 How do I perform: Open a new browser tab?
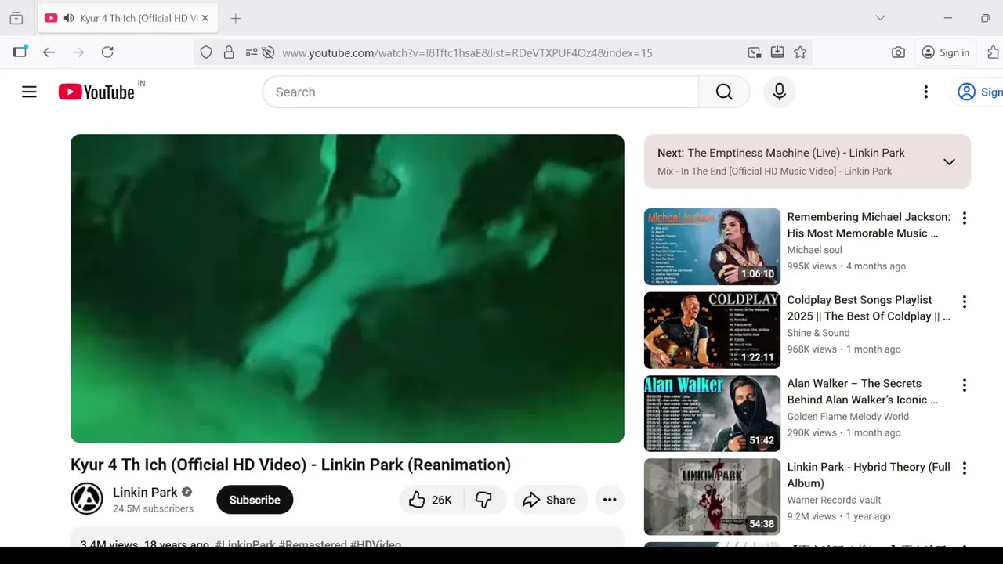pyautogui.click(x=236, y=18)
